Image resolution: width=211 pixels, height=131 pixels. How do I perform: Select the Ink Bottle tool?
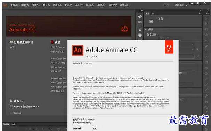click(x=206, y=107)
